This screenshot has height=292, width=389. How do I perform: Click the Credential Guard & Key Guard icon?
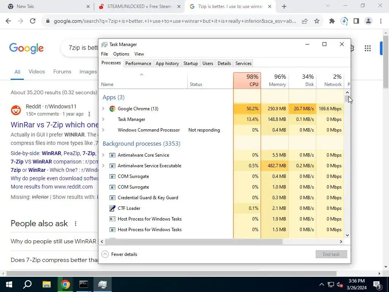pyautogui.click(x=112, y=198)
